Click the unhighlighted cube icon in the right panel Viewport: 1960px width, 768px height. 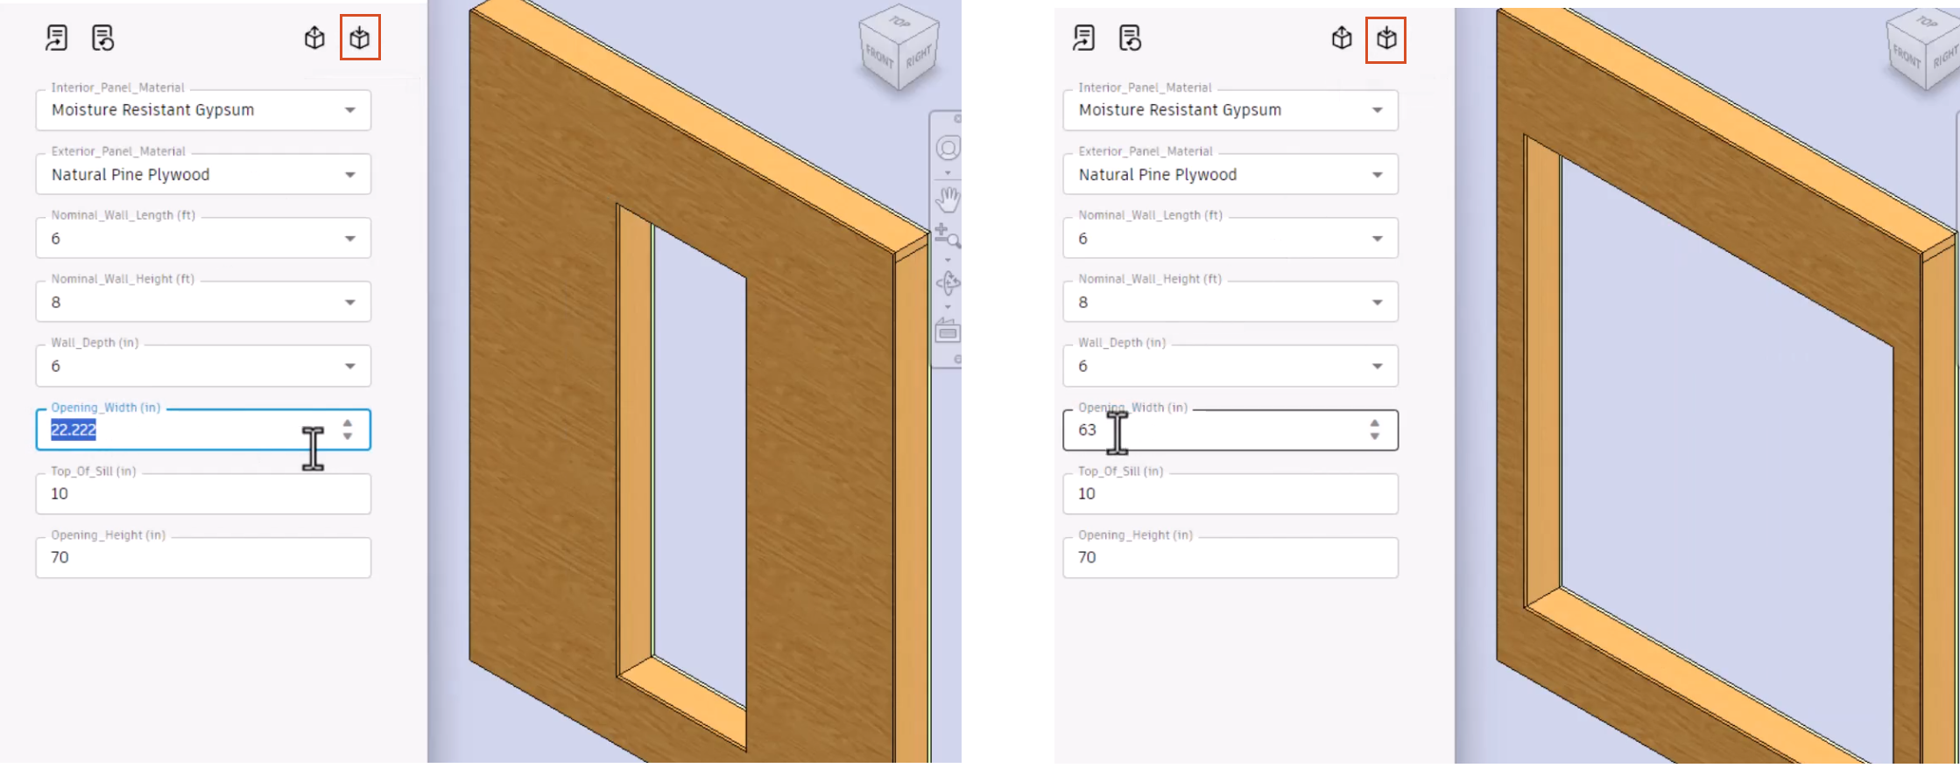click(1342, 38)
